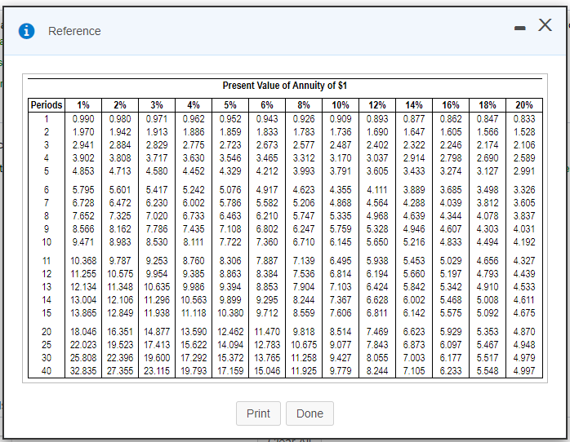
Task: Click the 6% column header
Action: point(267,105)
